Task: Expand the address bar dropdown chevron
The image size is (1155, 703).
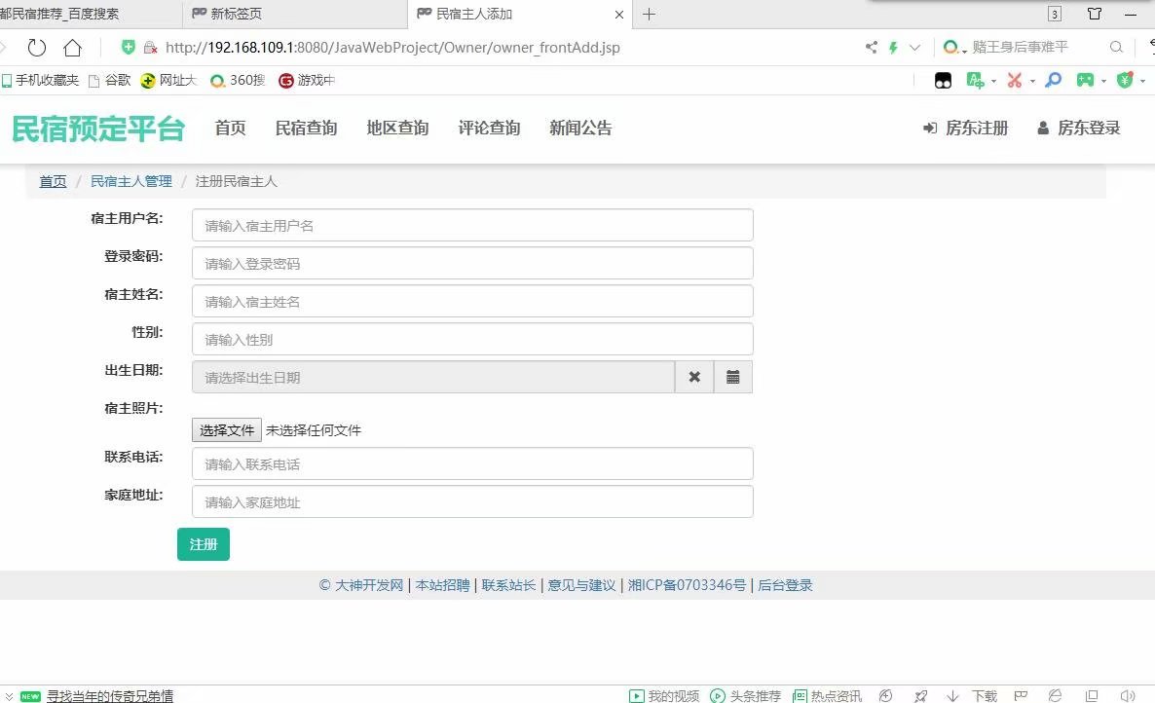Action: 914,47
